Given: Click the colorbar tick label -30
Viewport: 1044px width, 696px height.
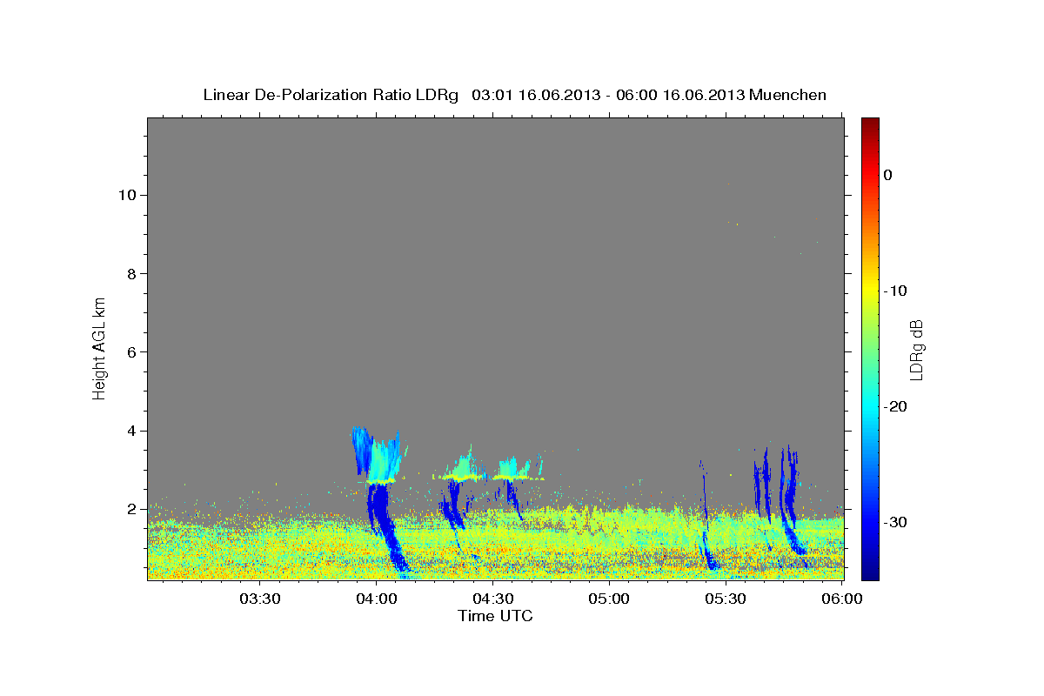Looking at the screenshot, I should (x=895, y=522).
